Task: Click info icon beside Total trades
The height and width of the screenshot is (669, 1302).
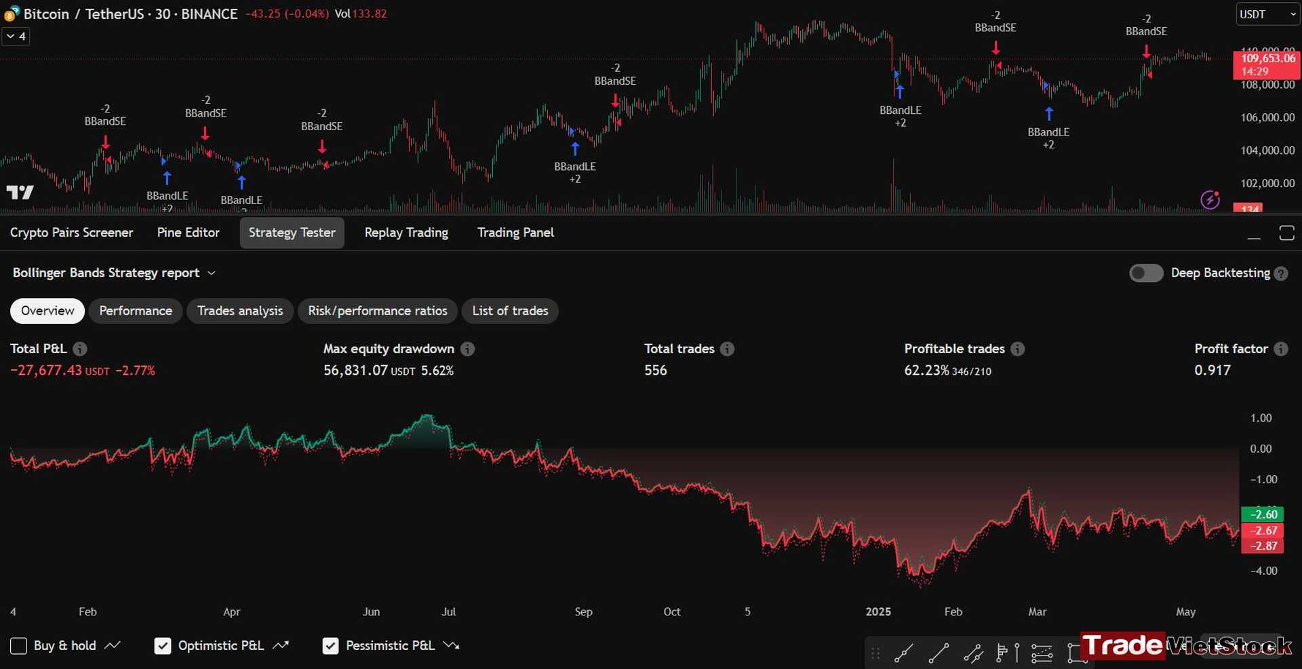Action: [727, 349]
